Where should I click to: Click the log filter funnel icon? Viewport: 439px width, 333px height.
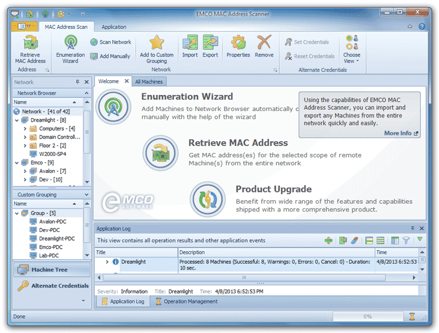[x=406, y=240]
